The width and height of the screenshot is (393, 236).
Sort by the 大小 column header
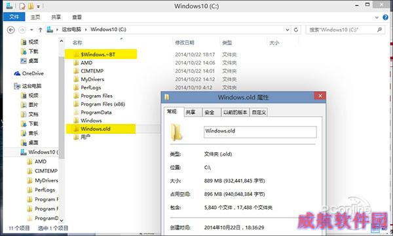274,43
